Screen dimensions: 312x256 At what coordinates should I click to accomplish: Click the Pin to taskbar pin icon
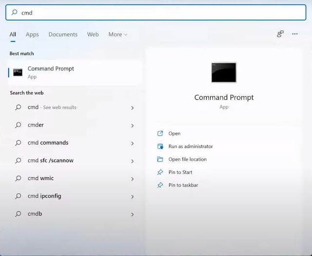(160, 185)
